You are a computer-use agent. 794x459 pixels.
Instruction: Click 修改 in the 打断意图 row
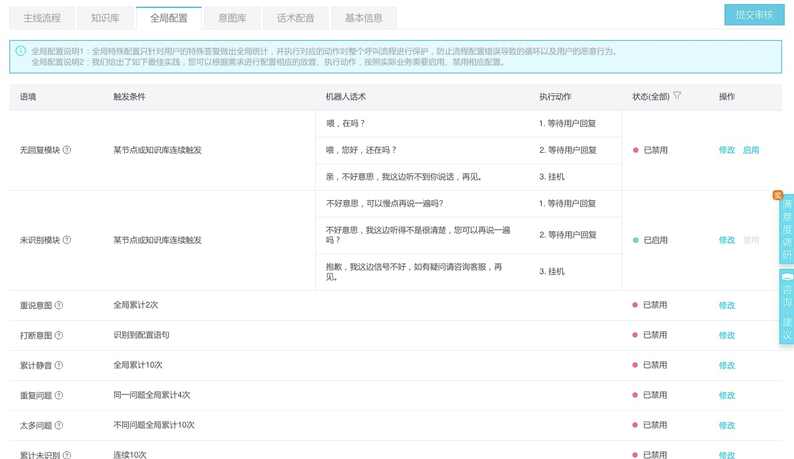pos(727,335)
